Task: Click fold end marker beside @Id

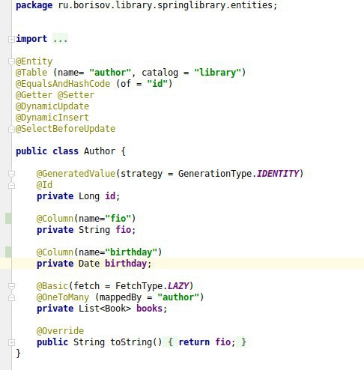Action: 11,185
